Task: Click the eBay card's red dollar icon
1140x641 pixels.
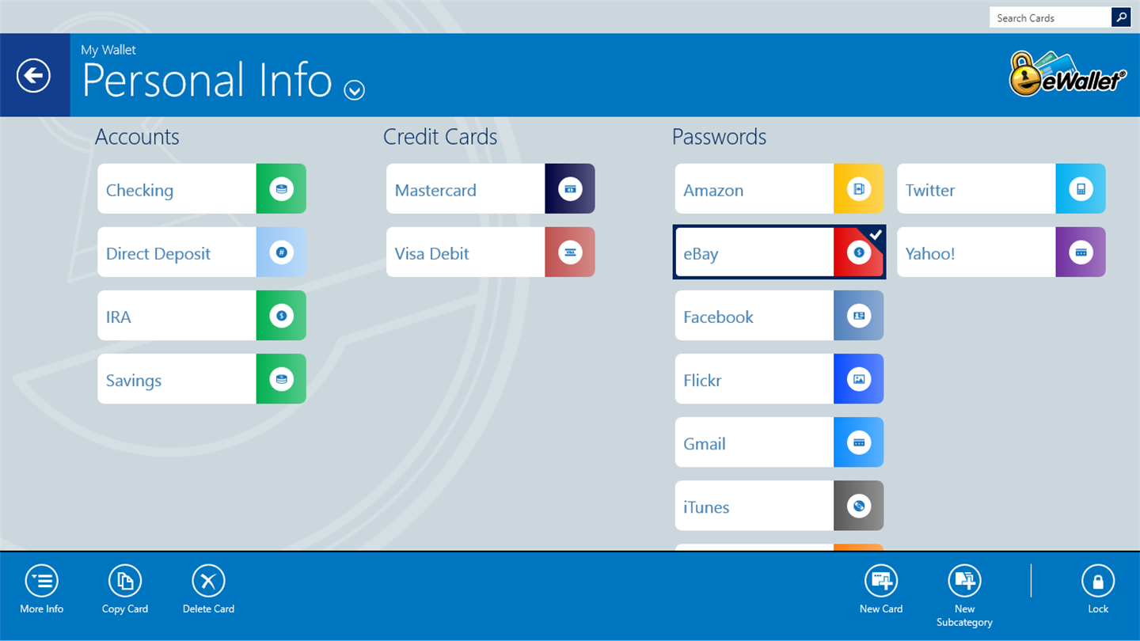Action: 857,253
